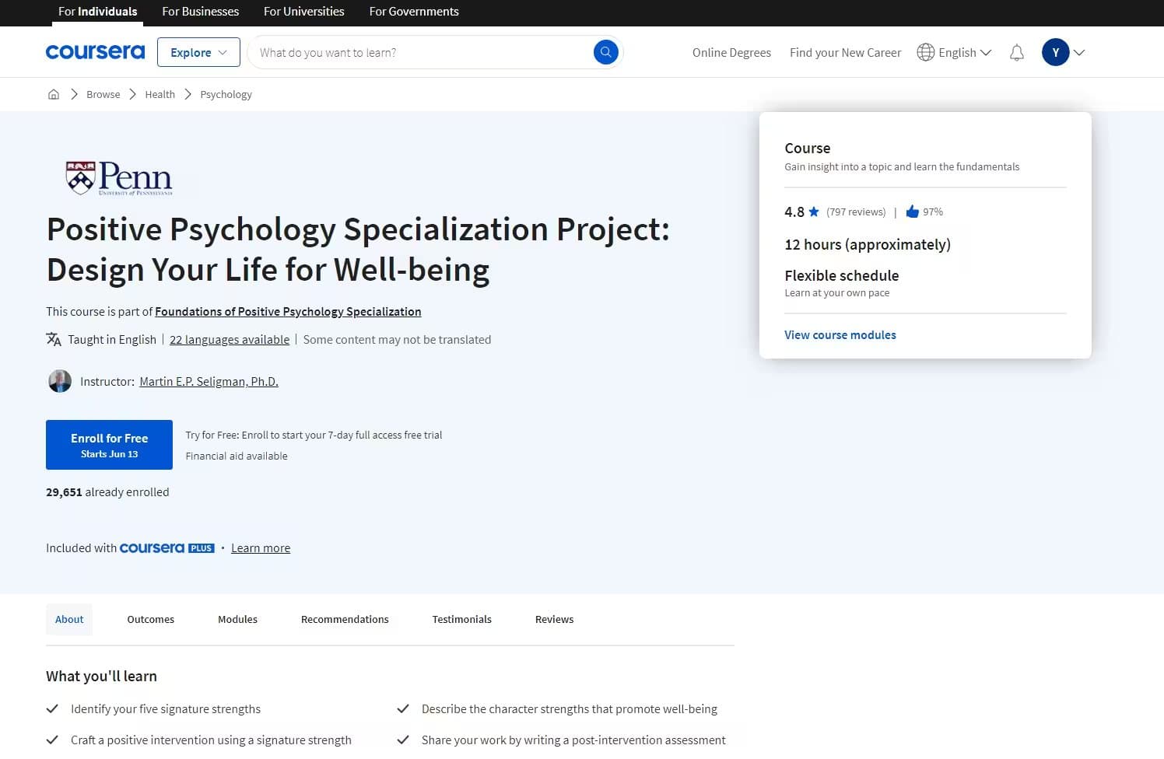
Task: Select the About tab
Action: [x=69, y=619]
